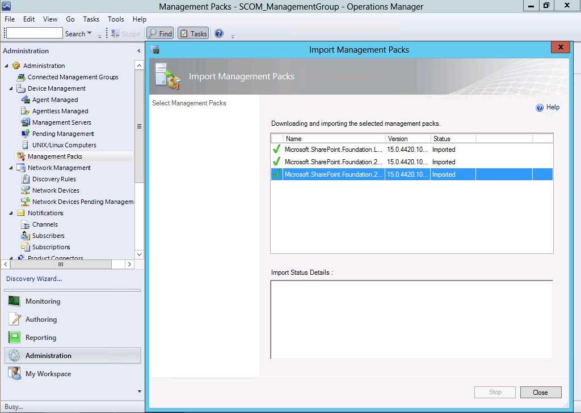The height and width of the screenshot is (413, 581).
Task: Click the Subscriptions icon
Action: [x=25, y=247]
